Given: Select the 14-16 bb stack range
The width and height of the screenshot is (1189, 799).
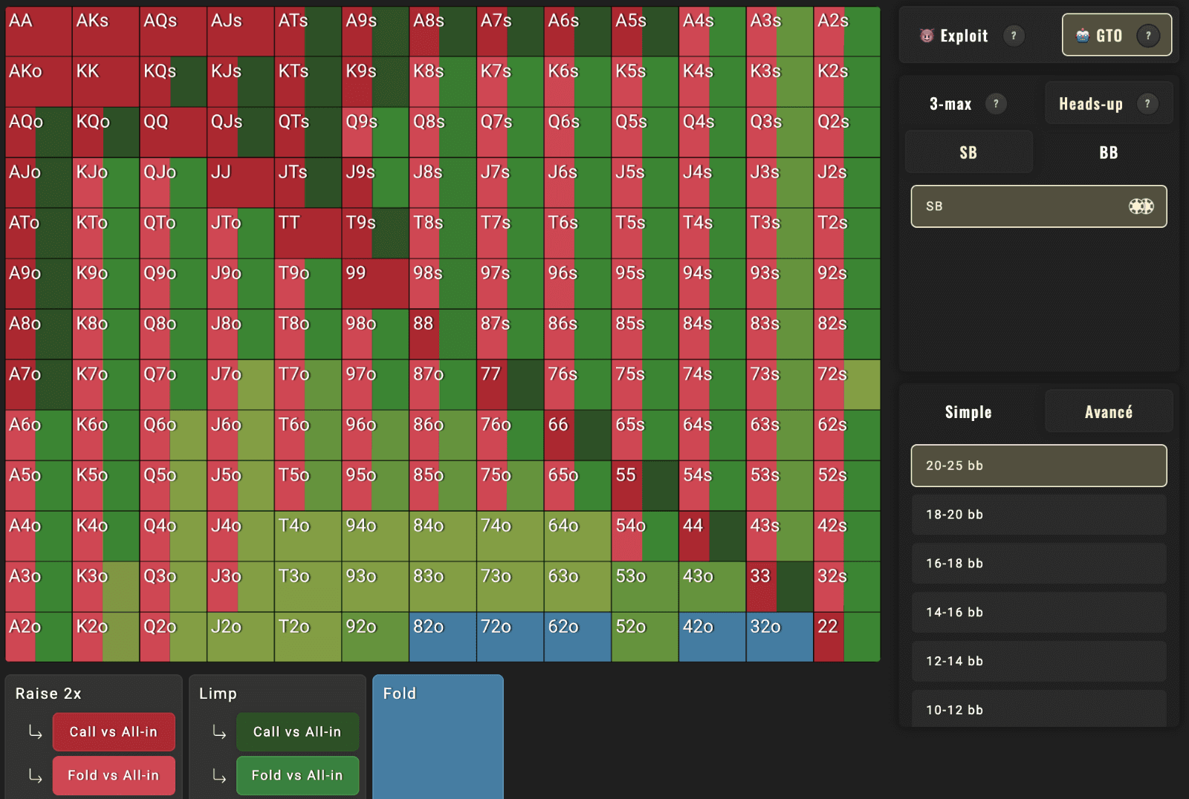Looking at the screenshot, I should pyautogui.click(x=1038, y=613).
